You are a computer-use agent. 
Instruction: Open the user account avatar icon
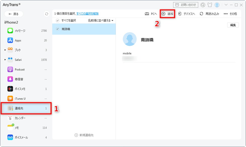[217, 5]
